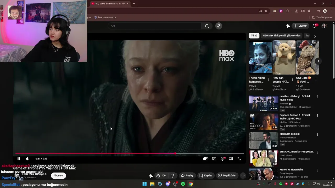335x188 pixels.
Task: Open Chrome three-dot menu
Action: pyautogui.click(x=331, y=11)
